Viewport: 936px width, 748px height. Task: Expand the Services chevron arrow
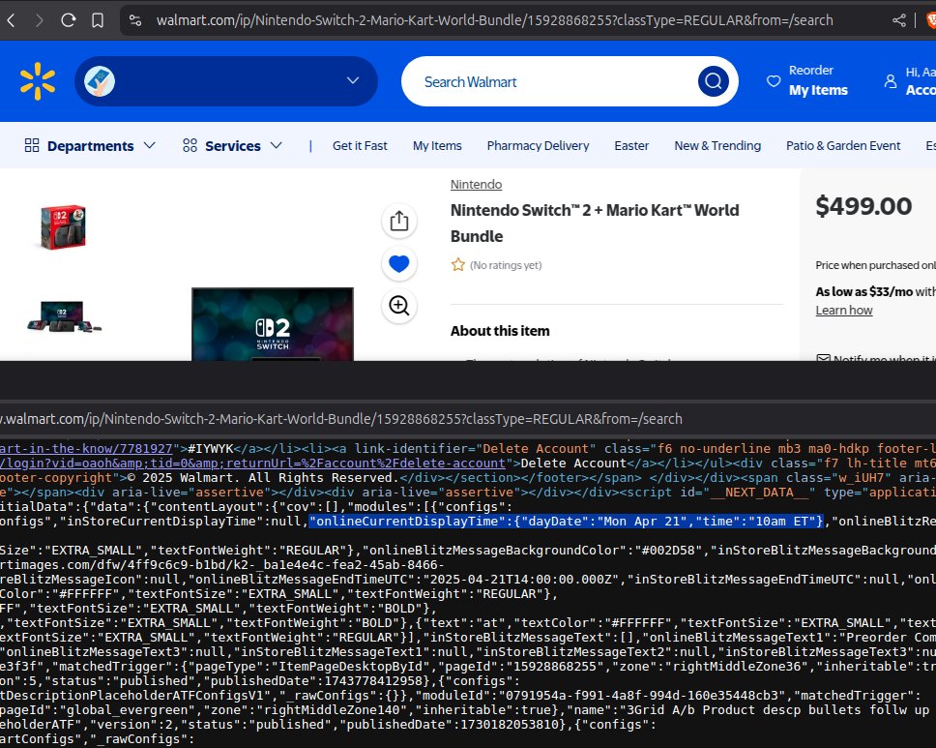coord(276,145)
